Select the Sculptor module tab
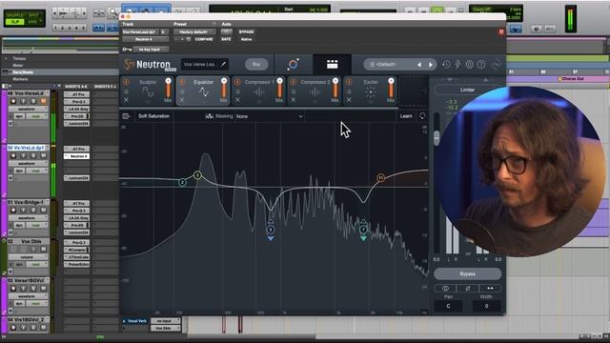The height and width of the screenshot is (343, 610). 148,91
